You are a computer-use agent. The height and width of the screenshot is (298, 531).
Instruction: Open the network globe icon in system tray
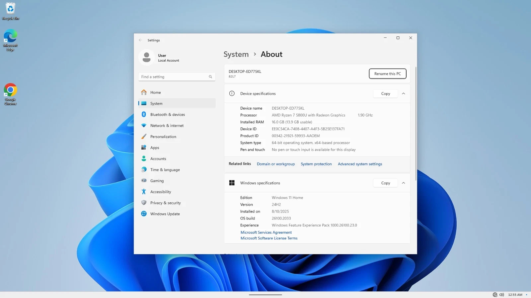point(495,295)
